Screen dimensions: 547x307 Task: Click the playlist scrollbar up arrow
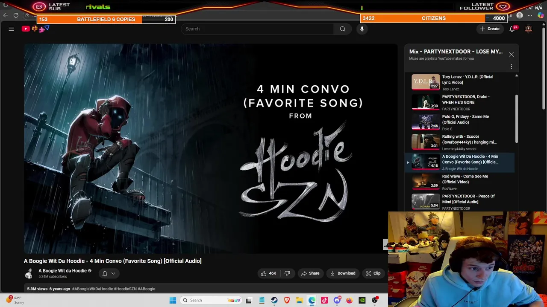(516, 76)
